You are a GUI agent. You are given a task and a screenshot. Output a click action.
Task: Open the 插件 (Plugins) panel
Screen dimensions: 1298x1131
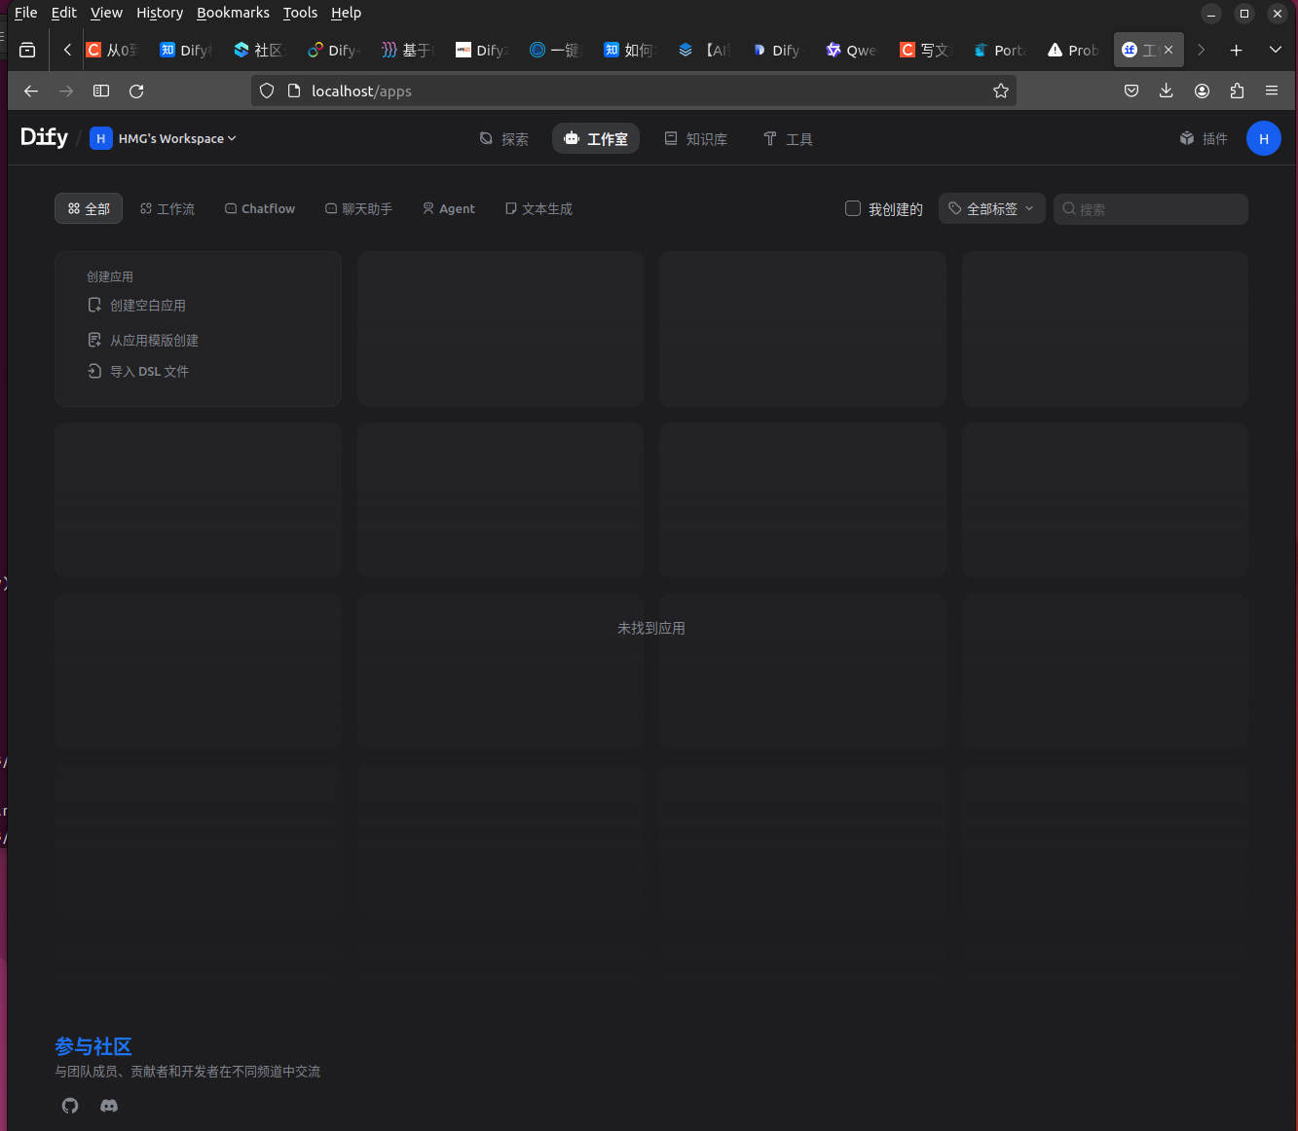[x=1204, y=138]
